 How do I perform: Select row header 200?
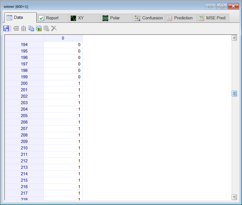click(24, 84)
